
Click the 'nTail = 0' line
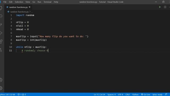[x=22, y=26]
